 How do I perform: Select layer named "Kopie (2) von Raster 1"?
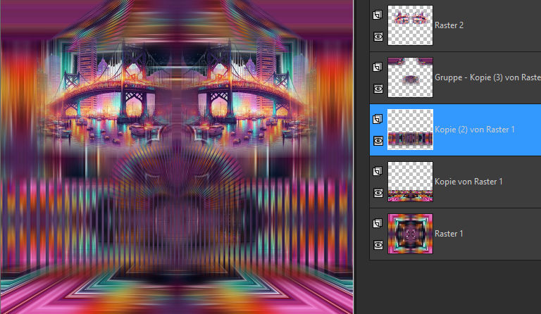474,130
